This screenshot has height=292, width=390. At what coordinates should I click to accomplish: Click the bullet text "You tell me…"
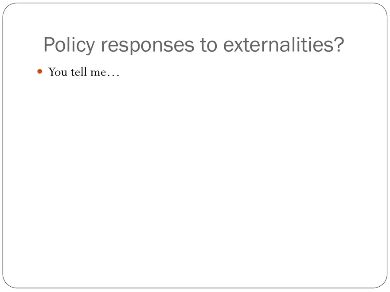pyautogui.click(x=84, y=72)
